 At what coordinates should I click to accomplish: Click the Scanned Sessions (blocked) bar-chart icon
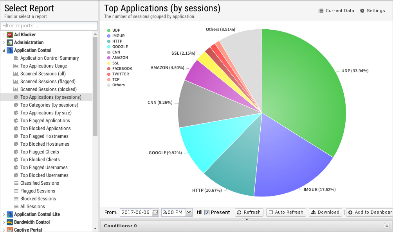[16, 89]
